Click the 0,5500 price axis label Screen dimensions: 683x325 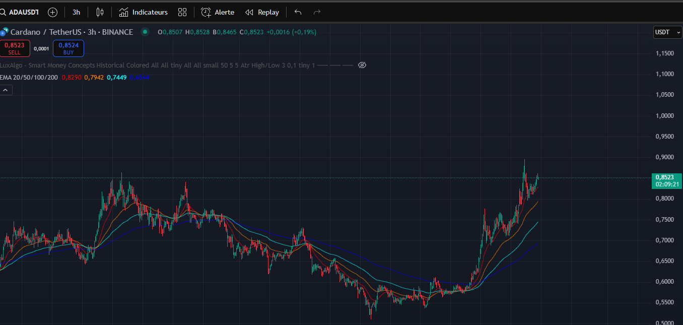[x=664, y=302]
